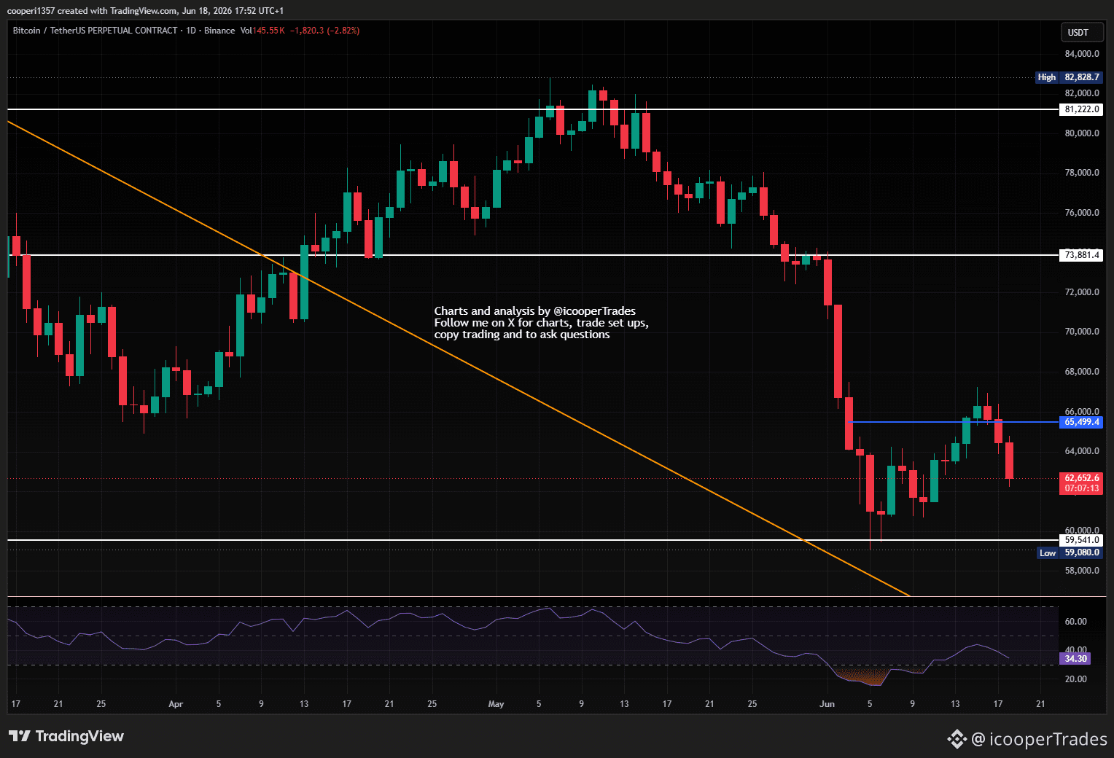Click the 'Jun' label on the time axis
The width and height of the screenshot is (1114, 758).
pos(827,704)
